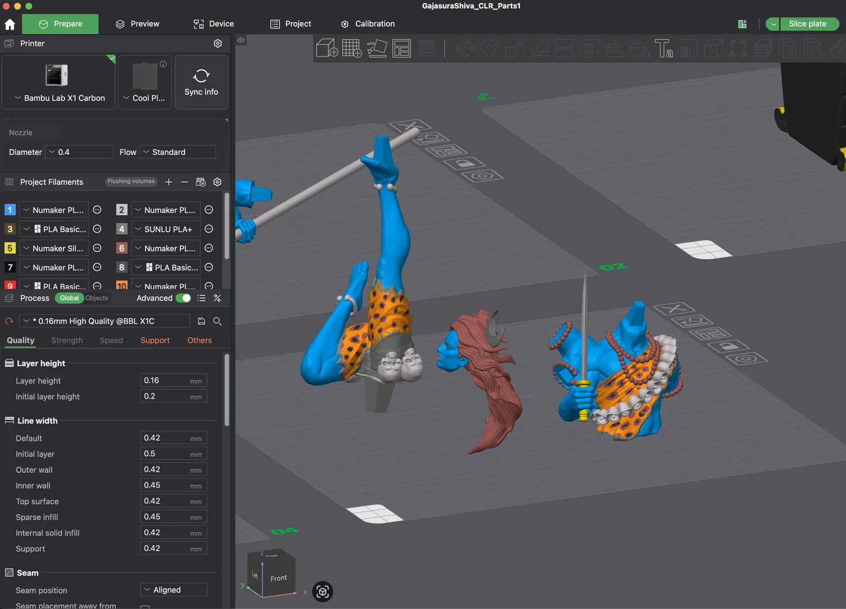Open Flushing volumes
This screenshot has height=609, width=846.
tap(131, 181)
